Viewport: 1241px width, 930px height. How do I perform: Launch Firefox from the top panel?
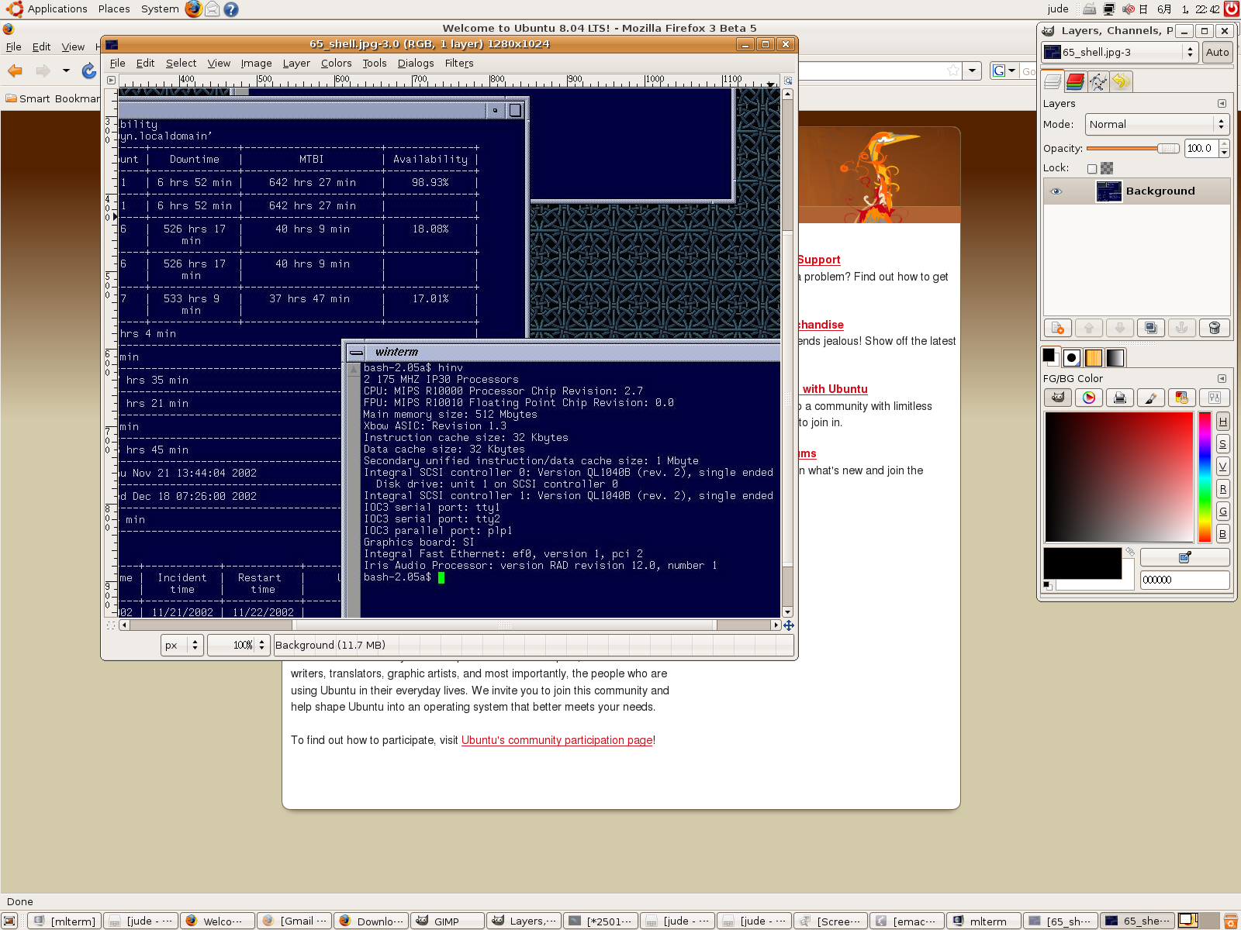193,9
